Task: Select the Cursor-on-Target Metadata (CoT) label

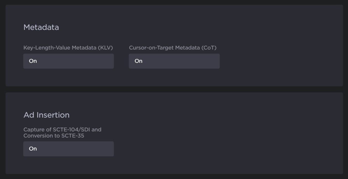Action: click(x=172, y=48)
